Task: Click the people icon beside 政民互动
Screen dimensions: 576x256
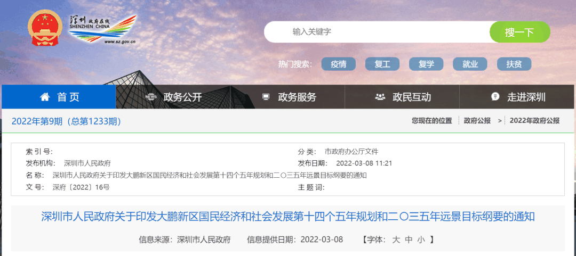Action: pyautogui.click(x=380, y=97)
